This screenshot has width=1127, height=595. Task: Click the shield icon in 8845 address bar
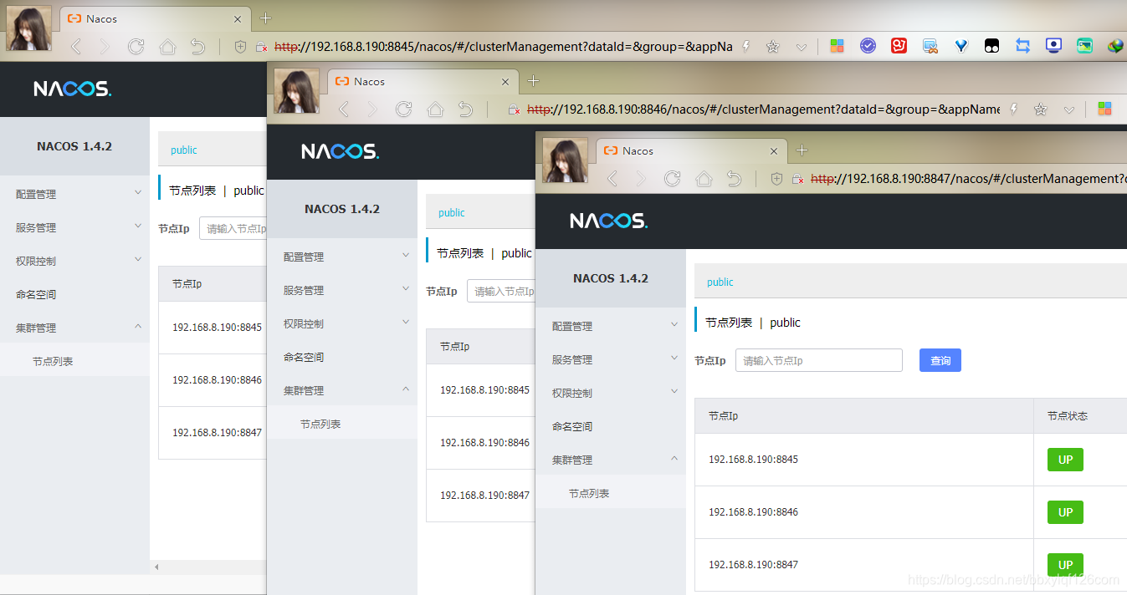click(241, 47)
